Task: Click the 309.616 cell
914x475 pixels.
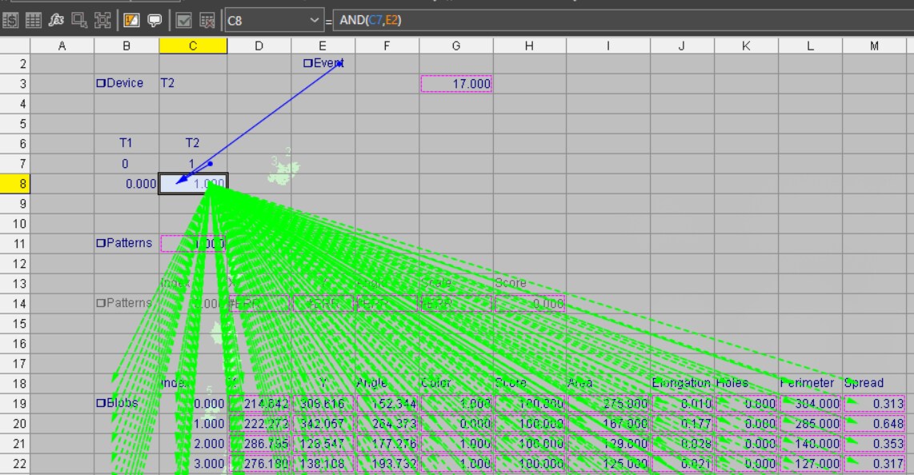Action: (323, 404)
